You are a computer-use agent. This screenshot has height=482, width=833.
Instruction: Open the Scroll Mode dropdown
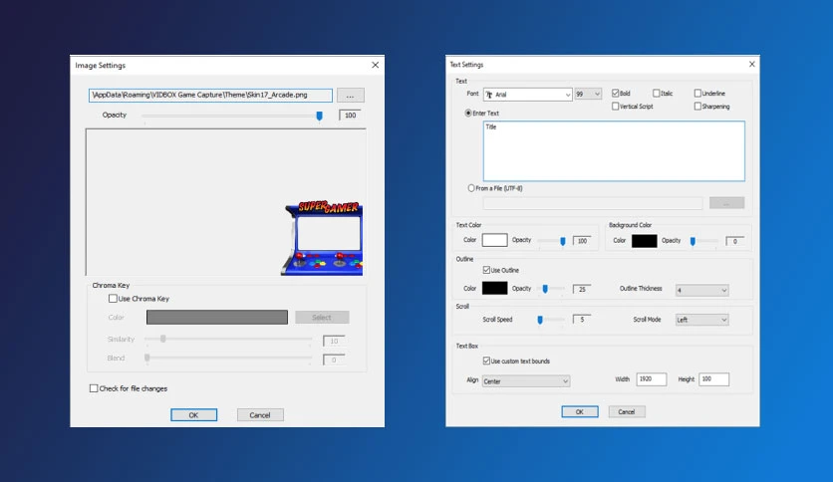pos(701,320)
